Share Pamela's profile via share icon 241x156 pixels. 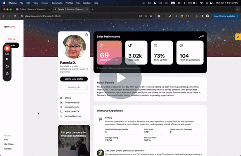click(x=86, y=35)
